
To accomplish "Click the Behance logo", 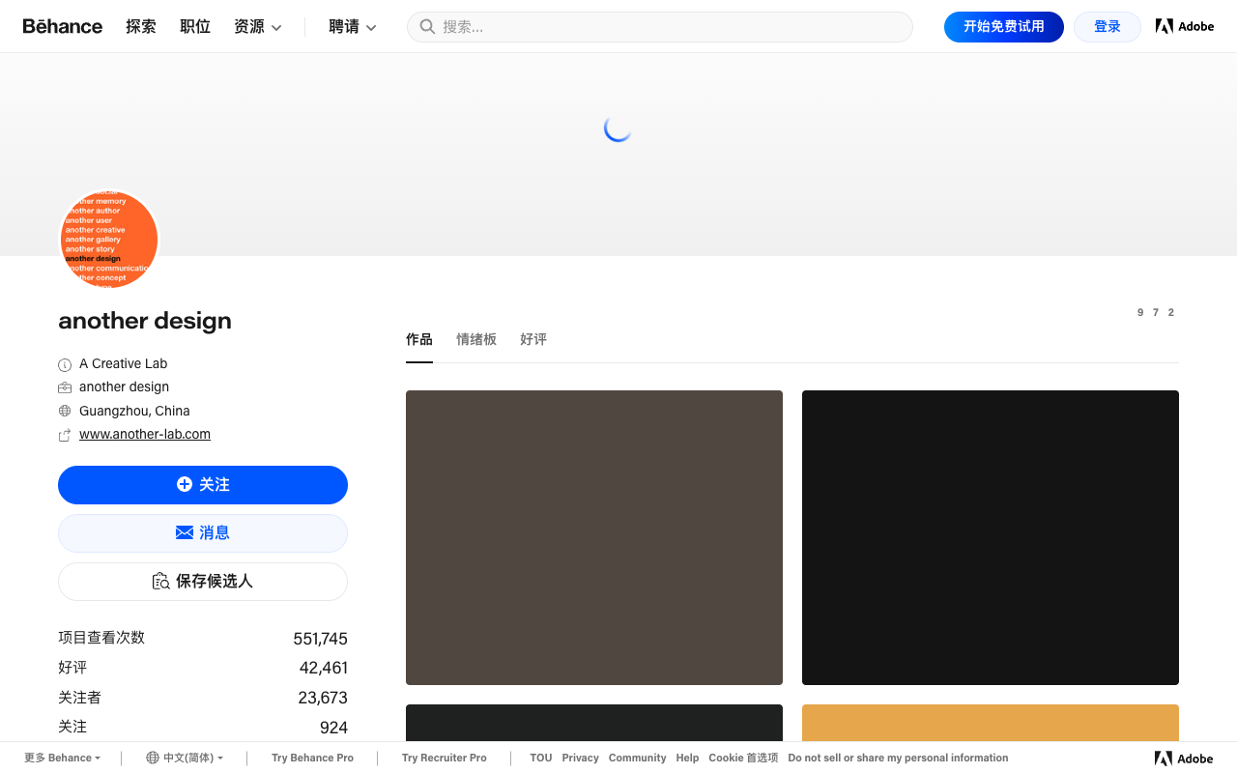I will pos(63,26).
